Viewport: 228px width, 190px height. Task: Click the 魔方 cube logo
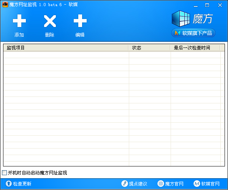tap(181, 19)
